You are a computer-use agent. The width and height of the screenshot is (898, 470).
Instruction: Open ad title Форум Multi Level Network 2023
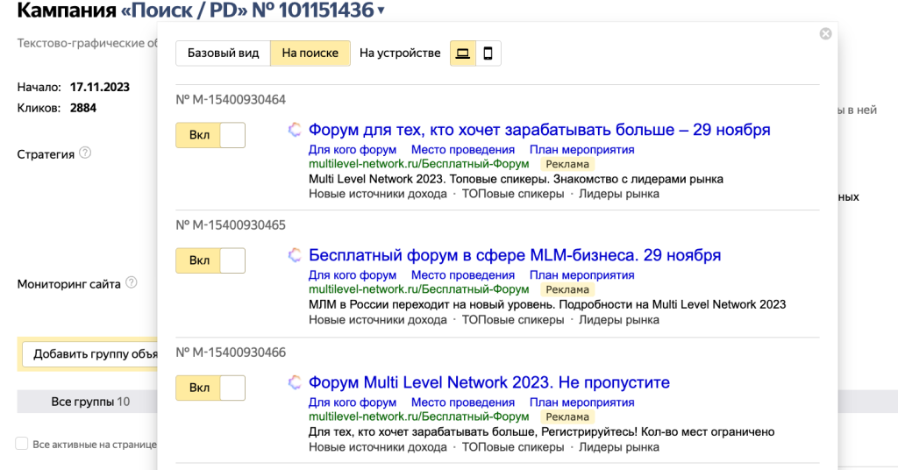coord(489,382)
